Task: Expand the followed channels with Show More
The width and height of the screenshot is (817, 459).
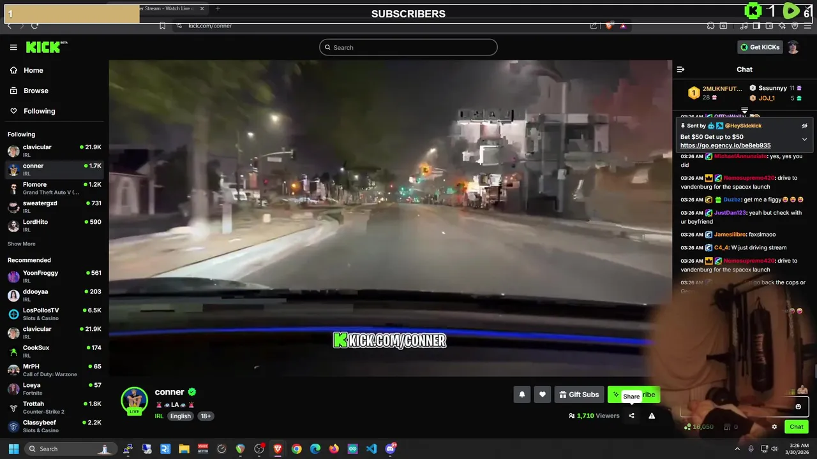Action: click(22, 244)
